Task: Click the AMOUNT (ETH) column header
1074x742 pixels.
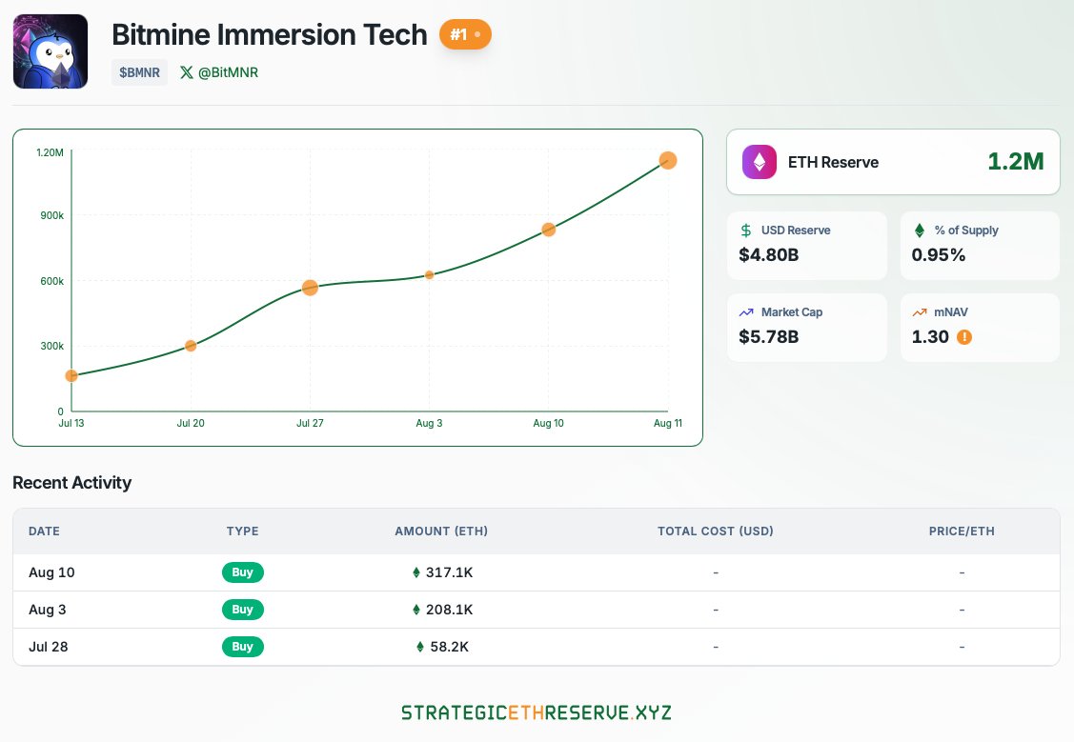Action: (x=441, y=531)
